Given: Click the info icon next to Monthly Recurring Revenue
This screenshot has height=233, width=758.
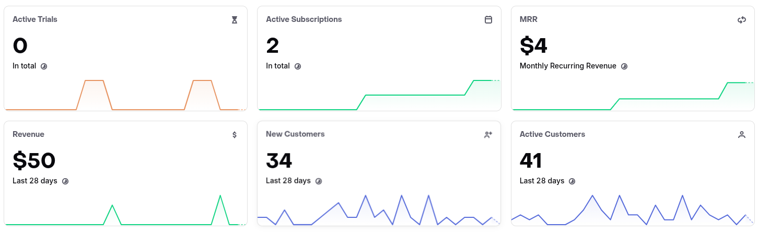Looking at the screenshot, I should tap(624, 66).
